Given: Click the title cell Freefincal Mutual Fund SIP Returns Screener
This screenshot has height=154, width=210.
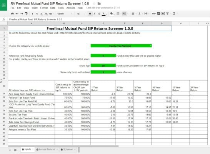Looking at the screenshot, I should click(x=90, y=28).
